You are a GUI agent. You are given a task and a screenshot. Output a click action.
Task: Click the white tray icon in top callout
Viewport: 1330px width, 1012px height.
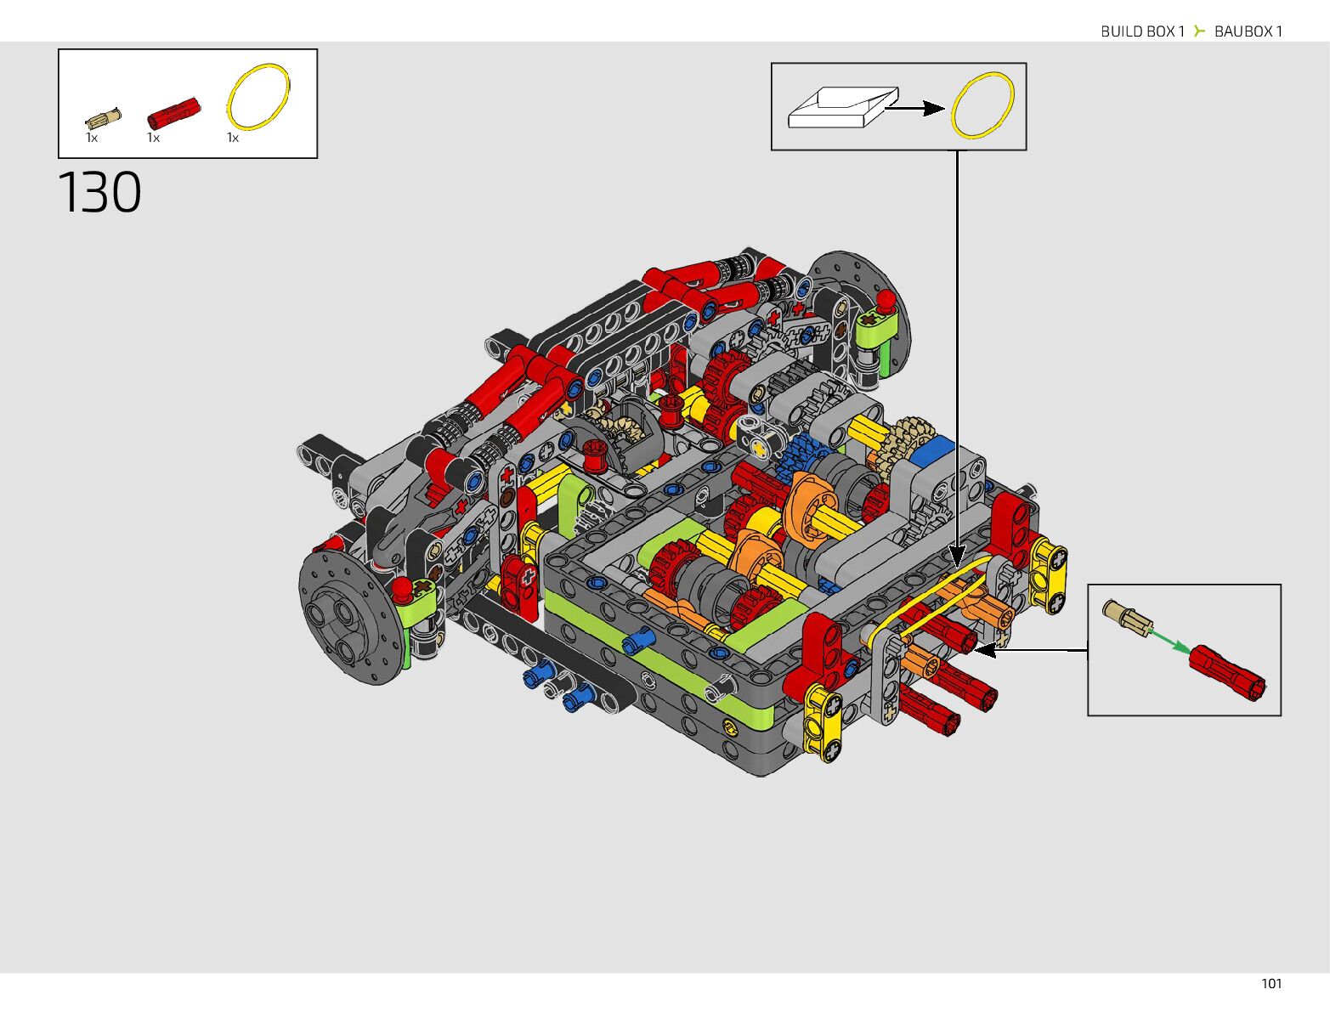pos(840,107)
